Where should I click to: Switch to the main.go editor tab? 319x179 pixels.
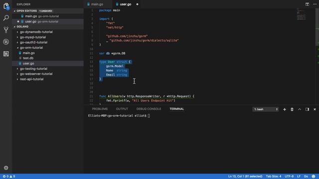[x=98, y=4]
